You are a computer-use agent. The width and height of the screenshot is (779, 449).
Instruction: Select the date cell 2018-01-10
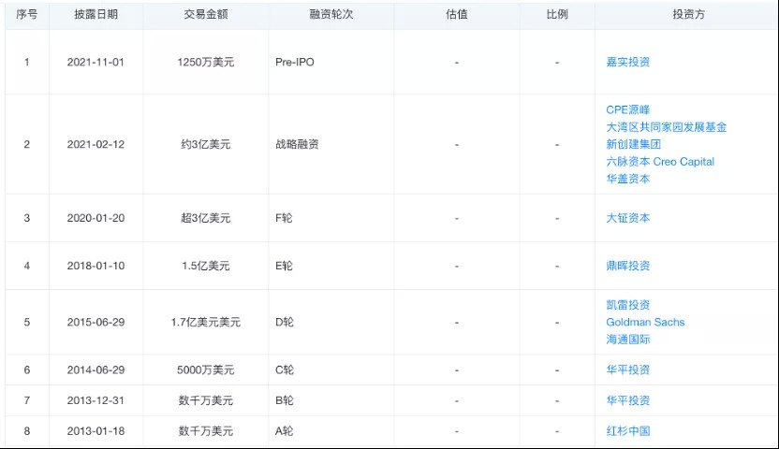(96, 266)
